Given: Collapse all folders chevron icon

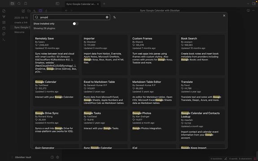Looking at the screenshot, I should click(x=46, y=11).
